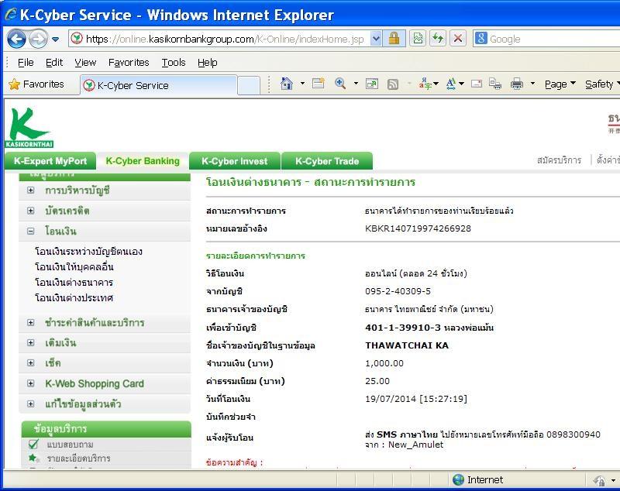Expand the เติมเงิน menu section
The width and height of the screenshot is (620, 491).
pyautogui.click(x=30, y=343)
